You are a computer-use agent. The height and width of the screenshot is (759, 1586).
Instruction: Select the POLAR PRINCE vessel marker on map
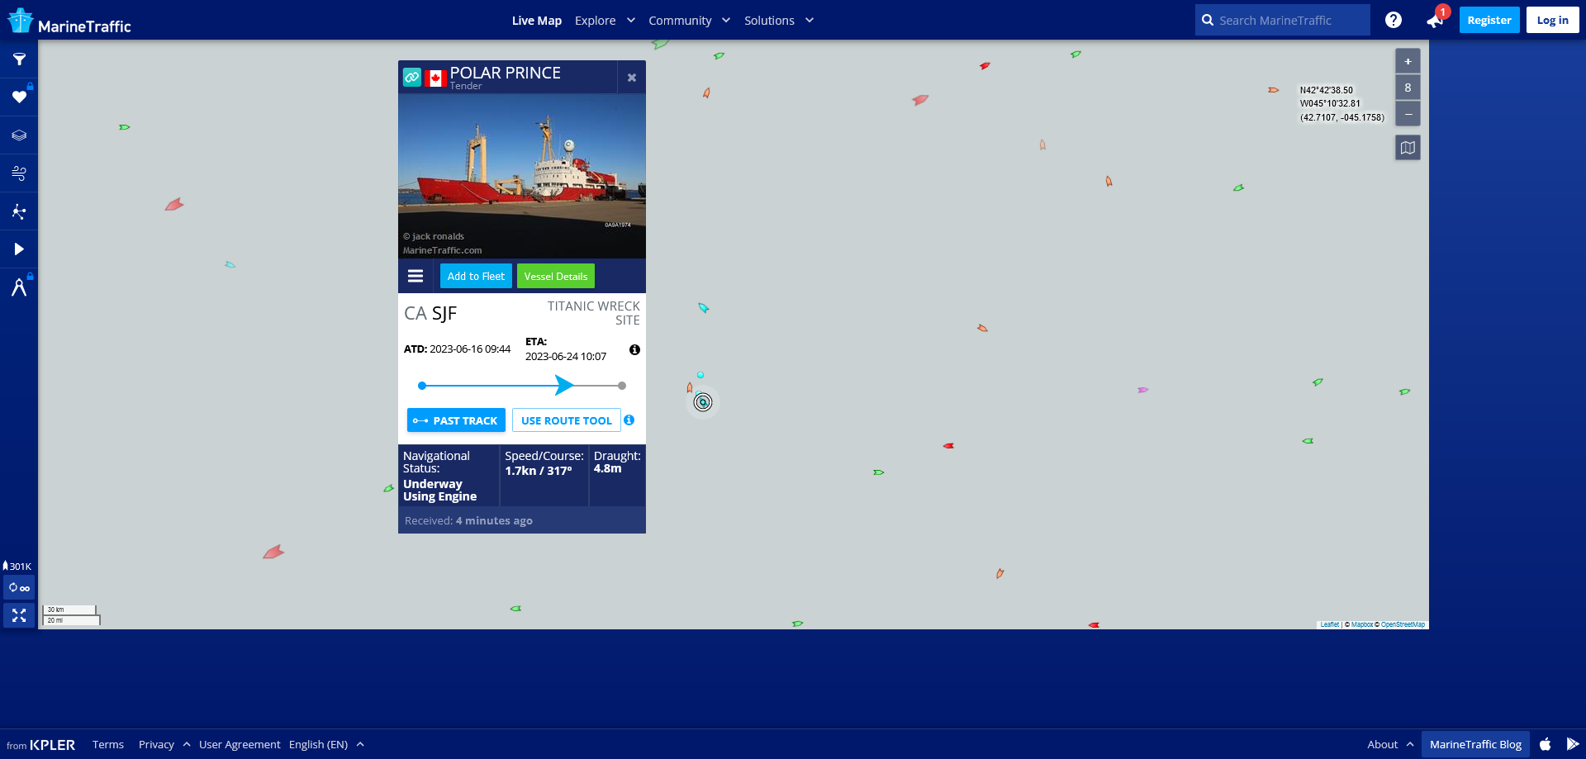pos(703,402)
